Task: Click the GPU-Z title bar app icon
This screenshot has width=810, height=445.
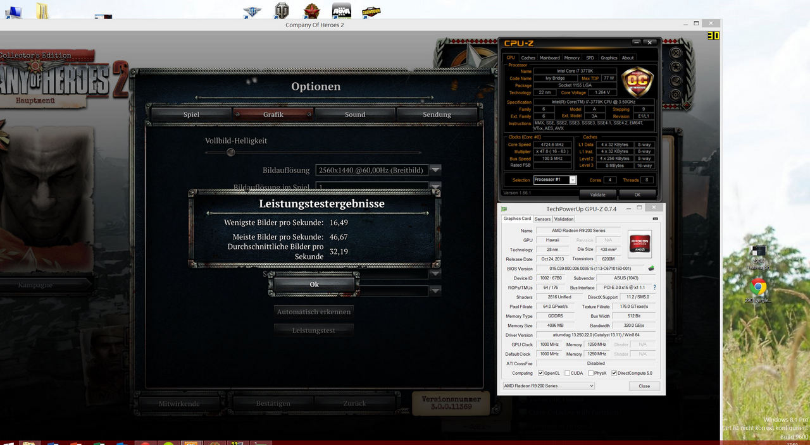Action: (x=504, y=209)
